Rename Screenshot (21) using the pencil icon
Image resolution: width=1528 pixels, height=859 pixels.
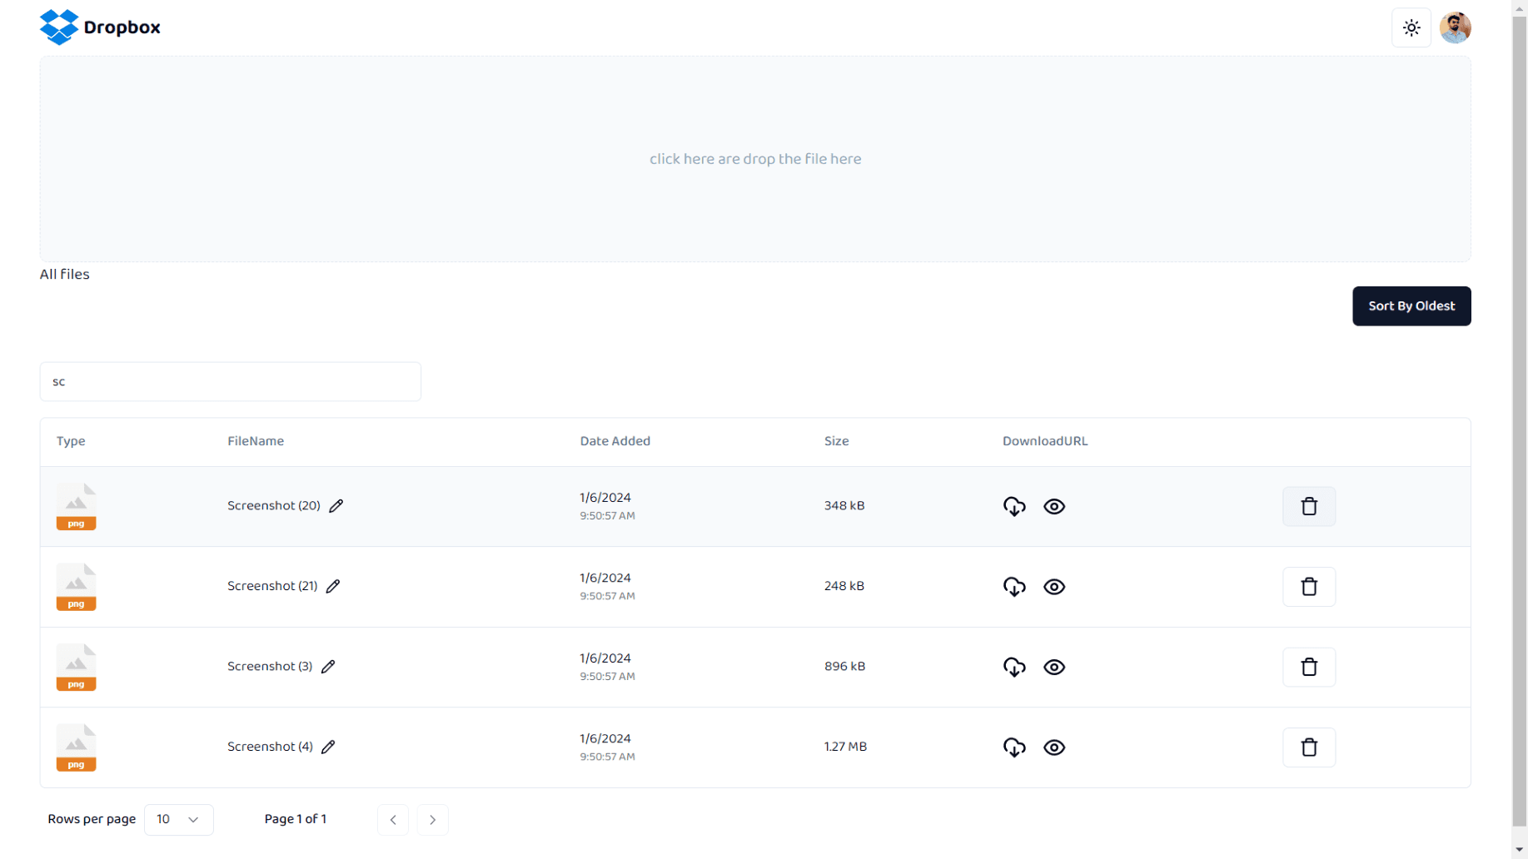tap(332, 586)
